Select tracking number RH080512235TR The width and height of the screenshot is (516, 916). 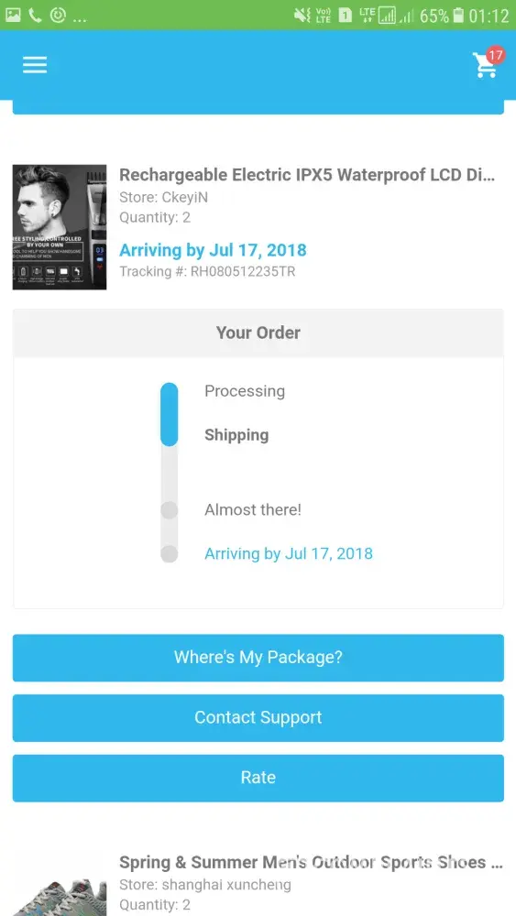click(243, 272)
